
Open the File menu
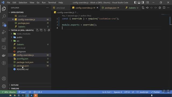click(x=8, y=2)
